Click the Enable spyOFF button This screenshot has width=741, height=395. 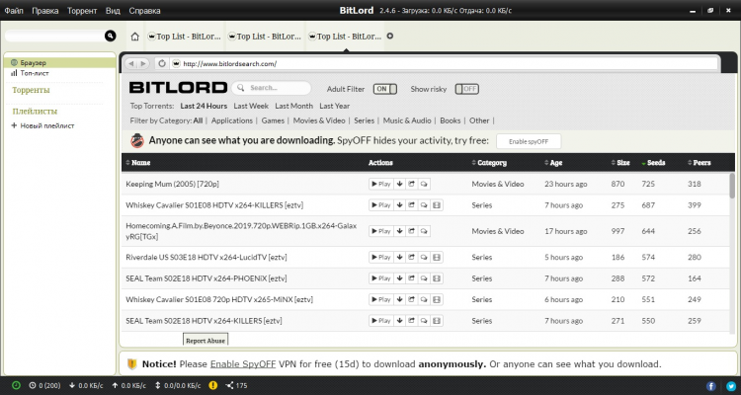(529, 141)
